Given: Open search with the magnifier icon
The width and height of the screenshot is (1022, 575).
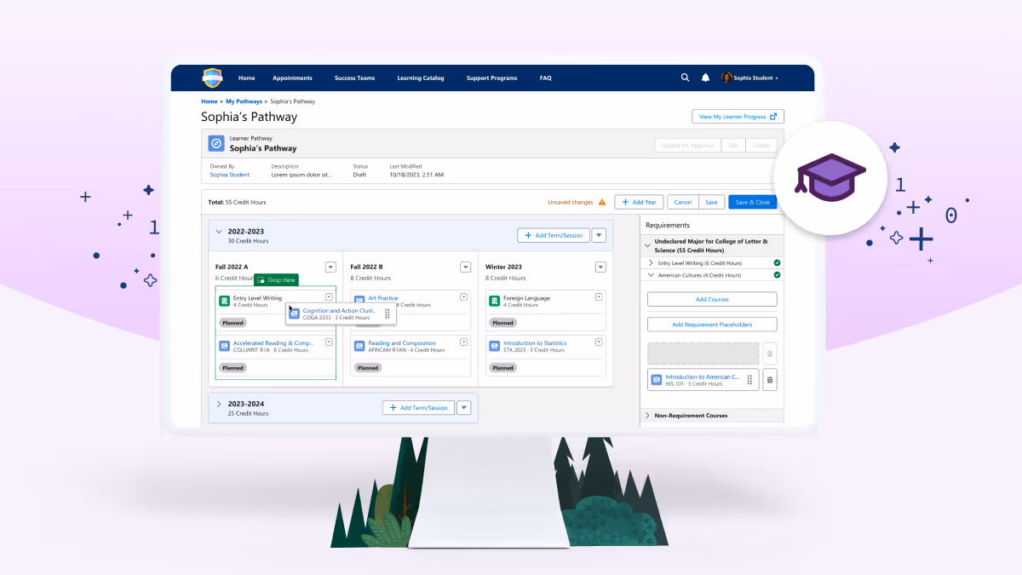Looking at the screenshot, I should click(685, 78).
